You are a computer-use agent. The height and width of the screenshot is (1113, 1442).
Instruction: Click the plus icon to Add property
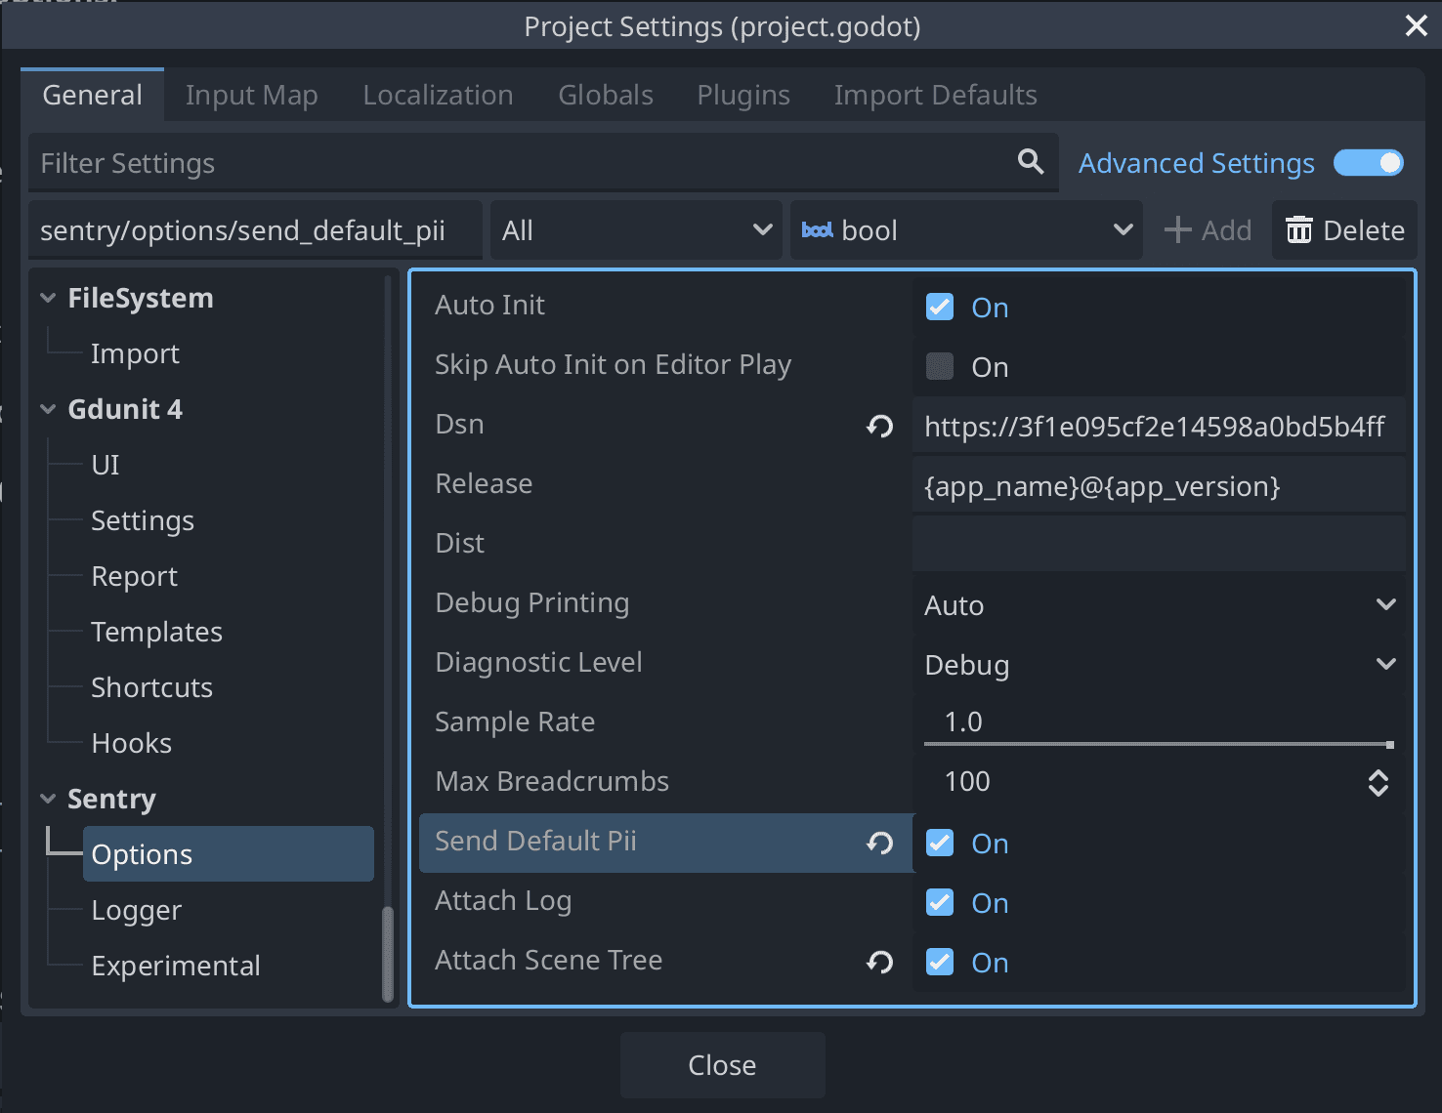[1178, 230]
